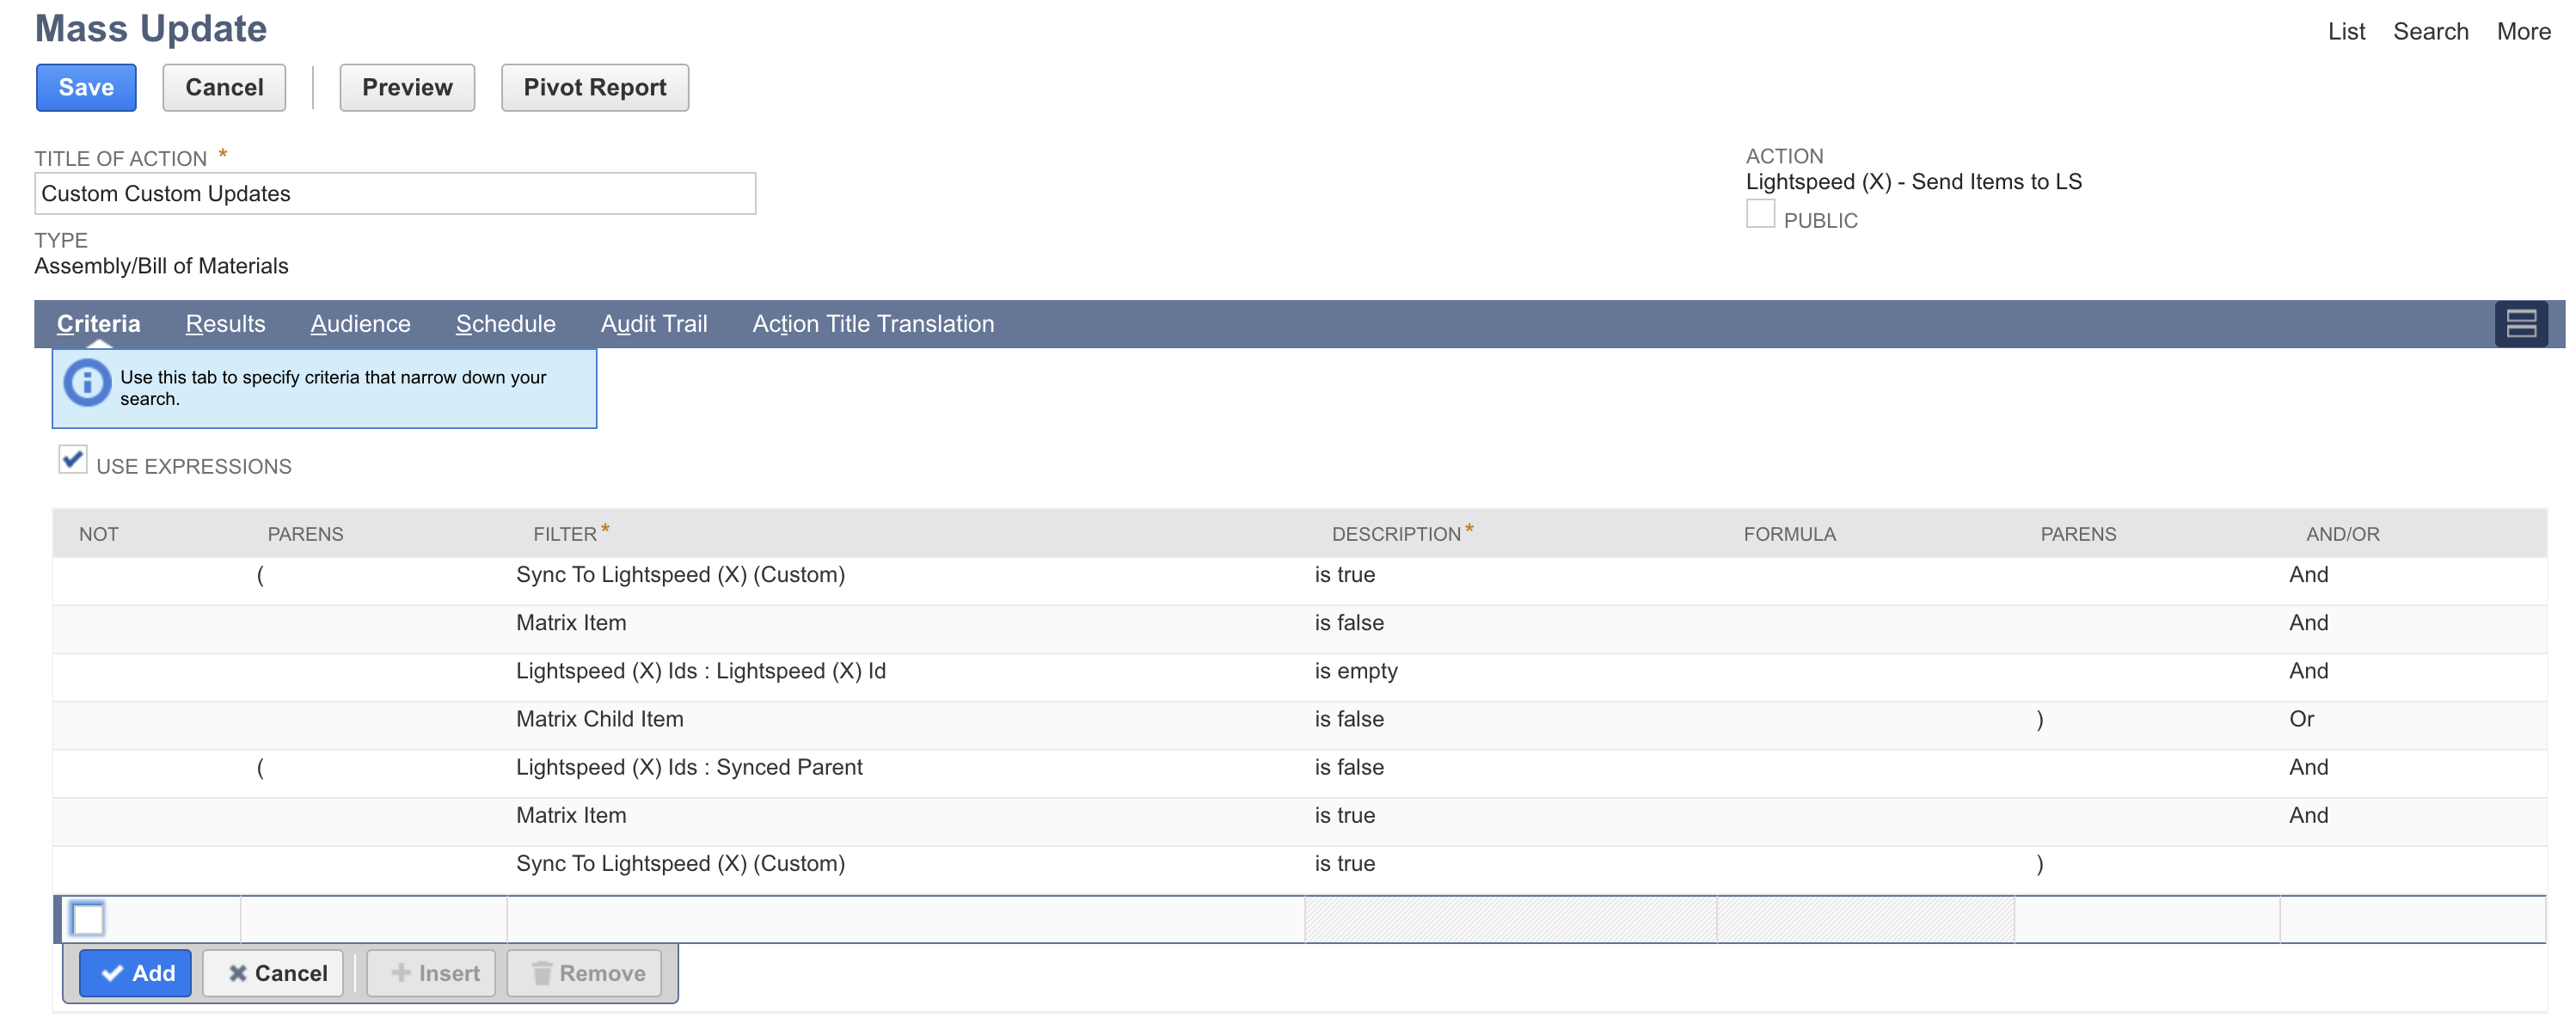Switch to the Results tab

(x=225, y=323)
